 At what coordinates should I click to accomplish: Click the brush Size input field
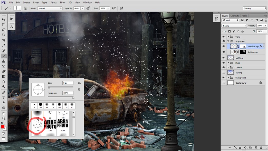(68, 83)
